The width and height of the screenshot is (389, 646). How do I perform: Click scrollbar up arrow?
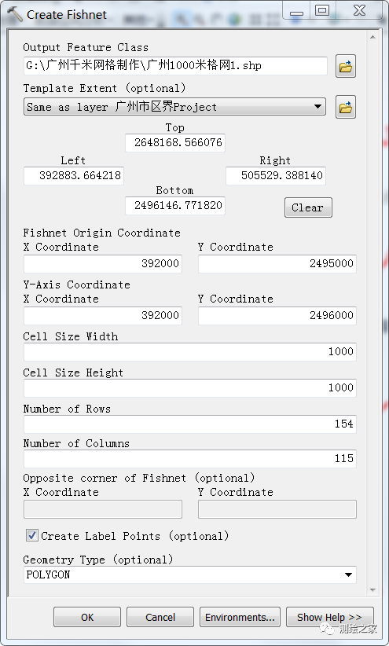coord(372,37)
